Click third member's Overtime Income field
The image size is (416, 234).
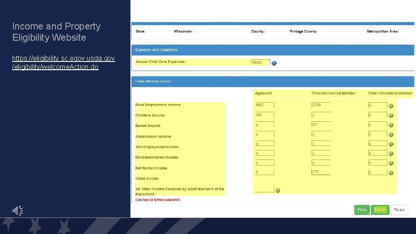point(378,115)
